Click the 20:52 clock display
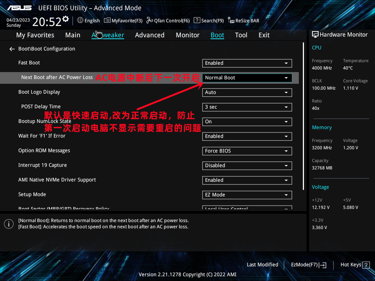Viewport: 375px width, 281px height. coord(47,22)
